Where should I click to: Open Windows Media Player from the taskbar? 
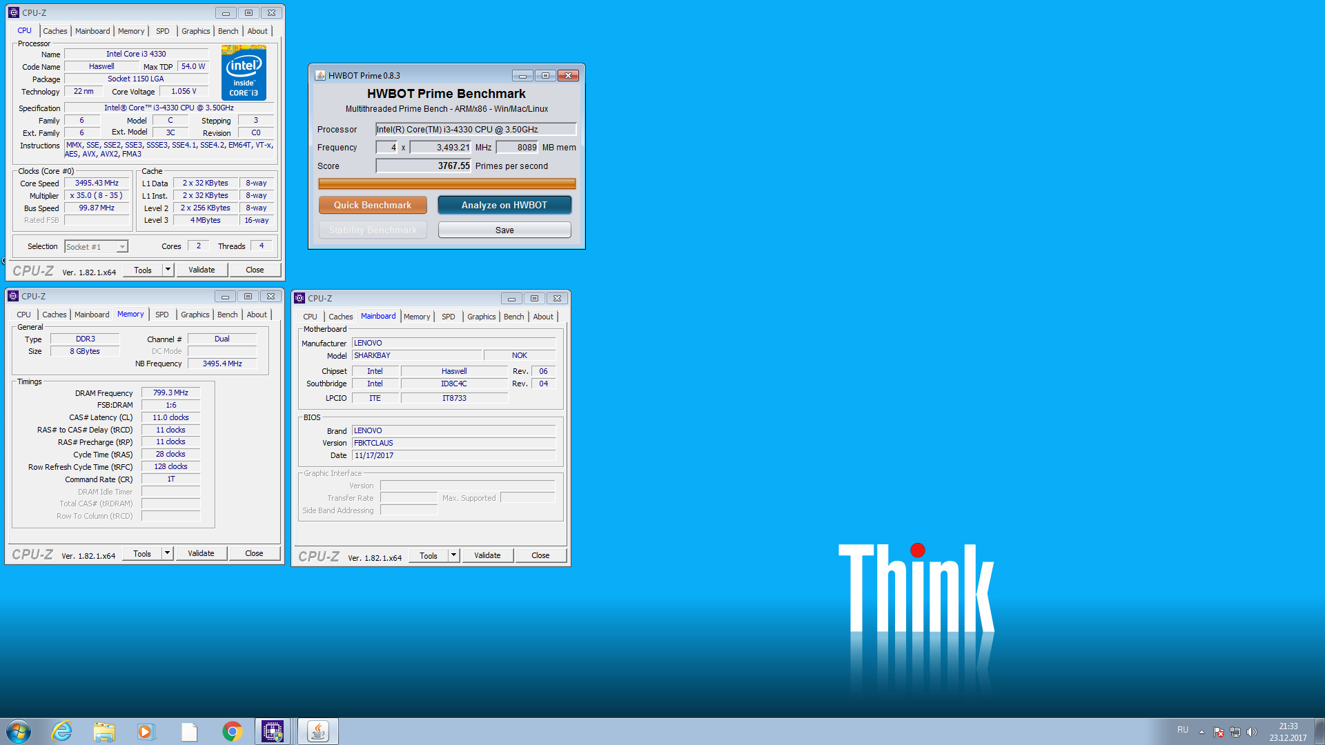146,731
